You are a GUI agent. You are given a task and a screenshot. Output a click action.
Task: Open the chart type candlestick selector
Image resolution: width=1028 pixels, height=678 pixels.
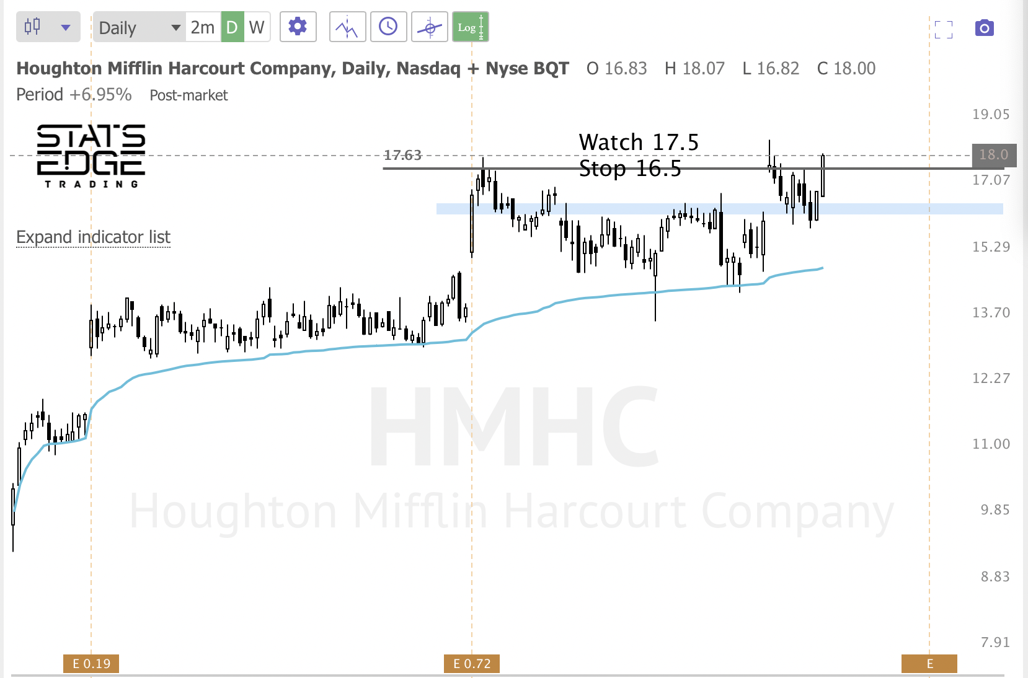click(48, 27)
